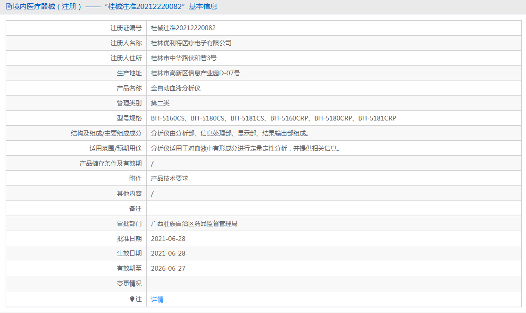Click the 备注 label
The height and width of the screenshot is (313, 526).
(x=135, y=209)
